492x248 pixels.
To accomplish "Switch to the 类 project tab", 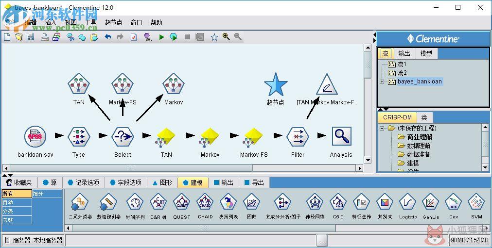I will pos(424,117).
